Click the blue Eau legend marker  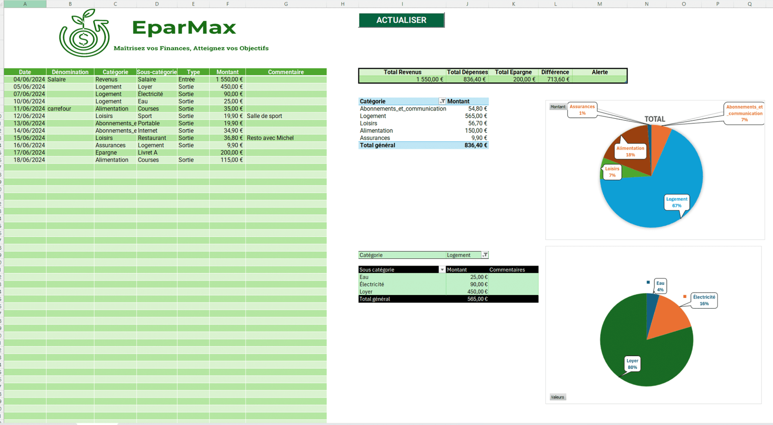(648, 282)
